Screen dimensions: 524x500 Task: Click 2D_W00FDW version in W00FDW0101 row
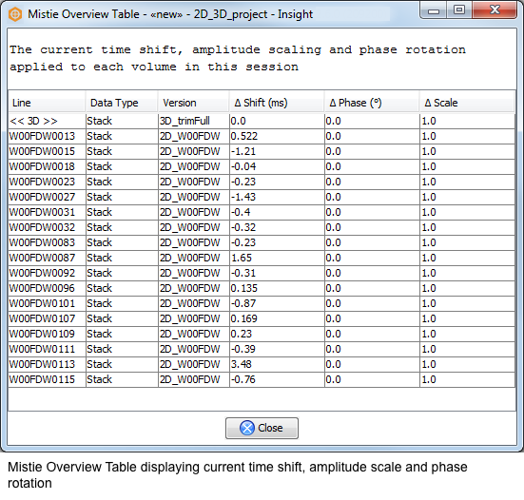pos(194,303)
